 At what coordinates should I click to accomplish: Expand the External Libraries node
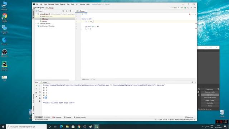(36, 24)
